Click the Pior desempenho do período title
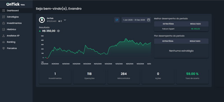Screen dimensions: 224x102 pos(169,36)
